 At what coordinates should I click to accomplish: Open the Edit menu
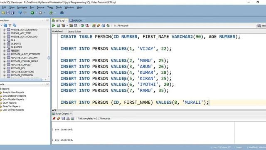pos(4,7)
